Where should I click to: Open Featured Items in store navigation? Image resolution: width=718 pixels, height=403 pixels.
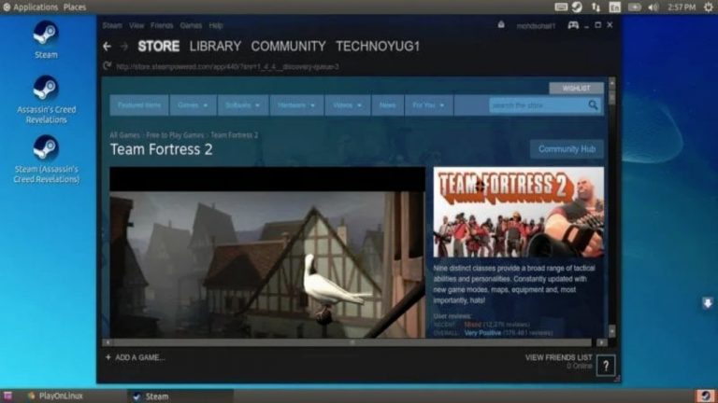139,105
